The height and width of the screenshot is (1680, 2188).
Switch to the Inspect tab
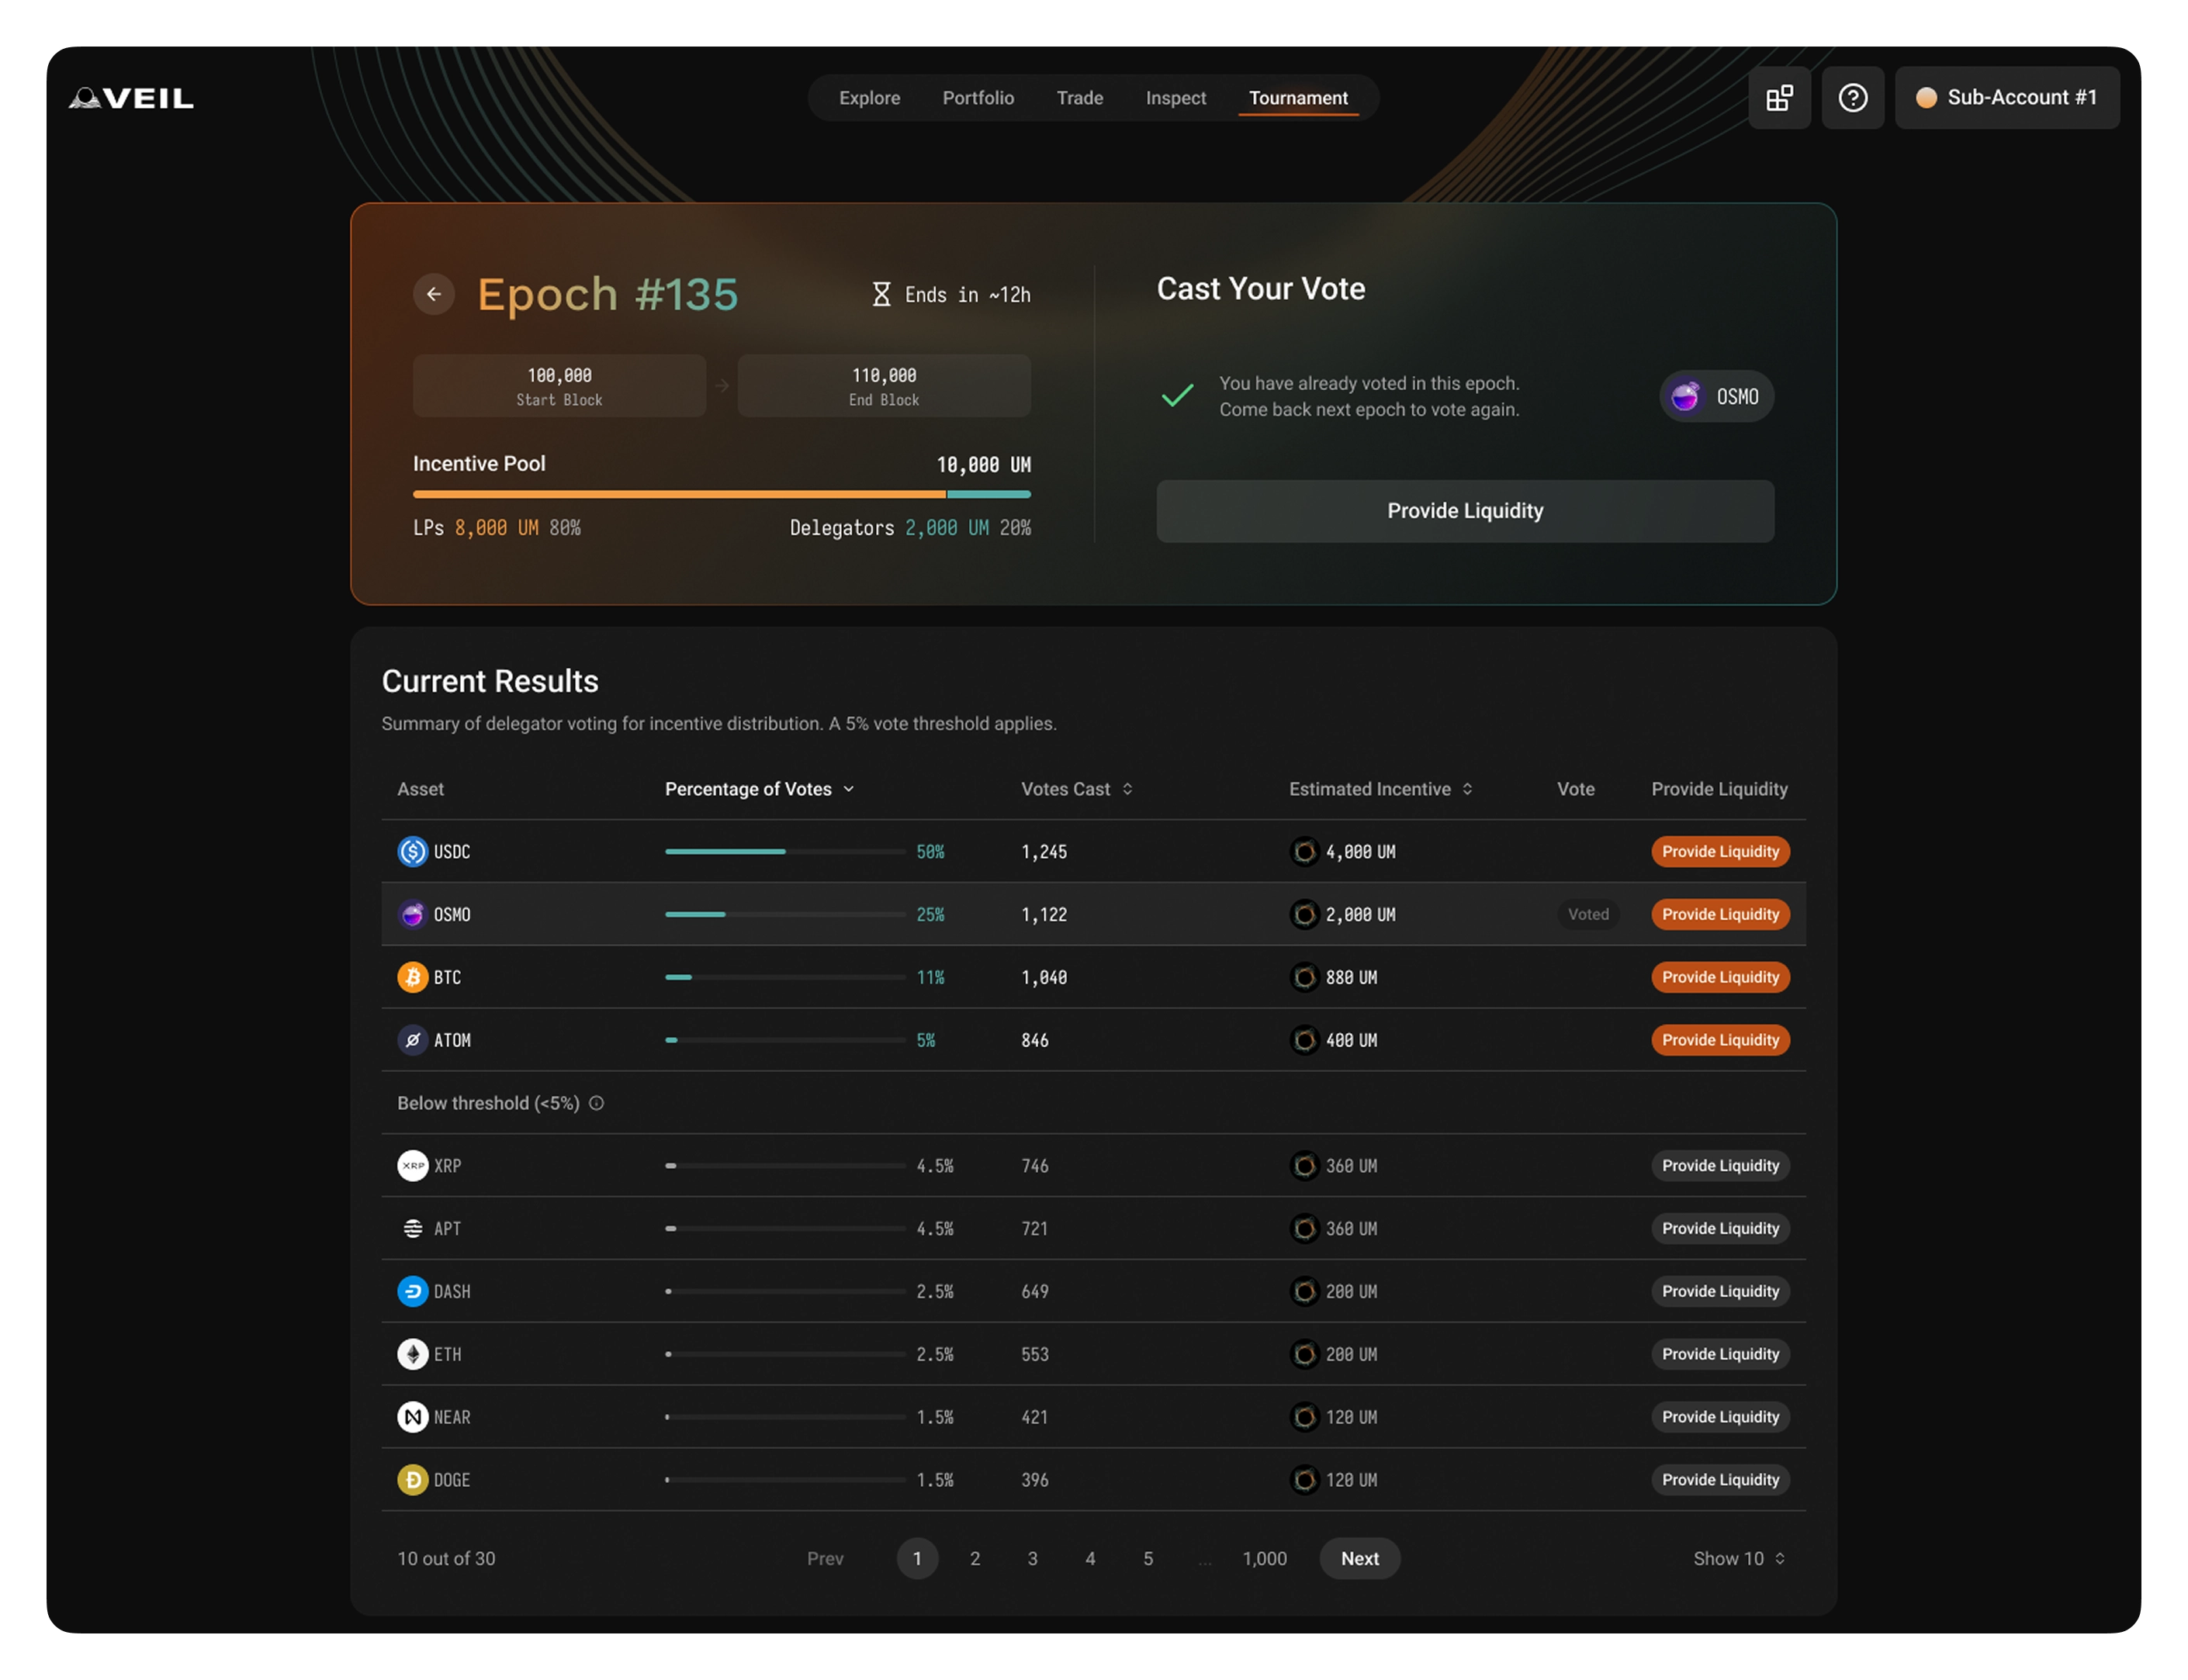1175,98
